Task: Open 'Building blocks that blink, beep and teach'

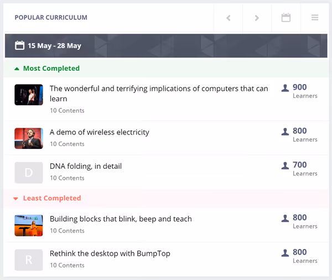Action: point(121,219)
